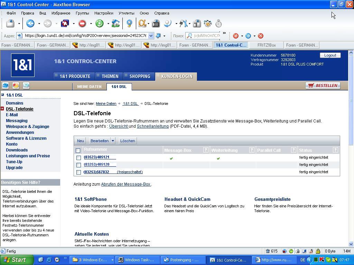Click the red Stop loading icon
The image size is (354, 265).
pos(82,23)
